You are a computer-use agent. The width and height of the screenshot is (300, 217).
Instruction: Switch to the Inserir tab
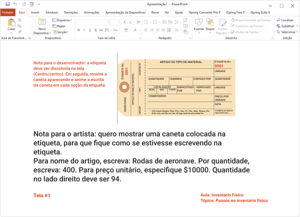[x=35, y=12]
